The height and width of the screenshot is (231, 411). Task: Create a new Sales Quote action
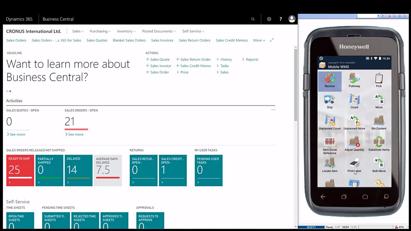coord(158,59)
